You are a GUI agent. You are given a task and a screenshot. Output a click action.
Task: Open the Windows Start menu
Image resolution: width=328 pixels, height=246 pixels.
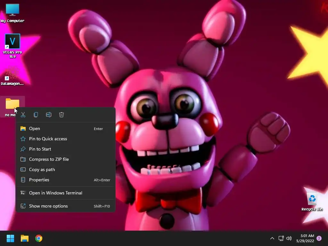[x=10, y=238]
